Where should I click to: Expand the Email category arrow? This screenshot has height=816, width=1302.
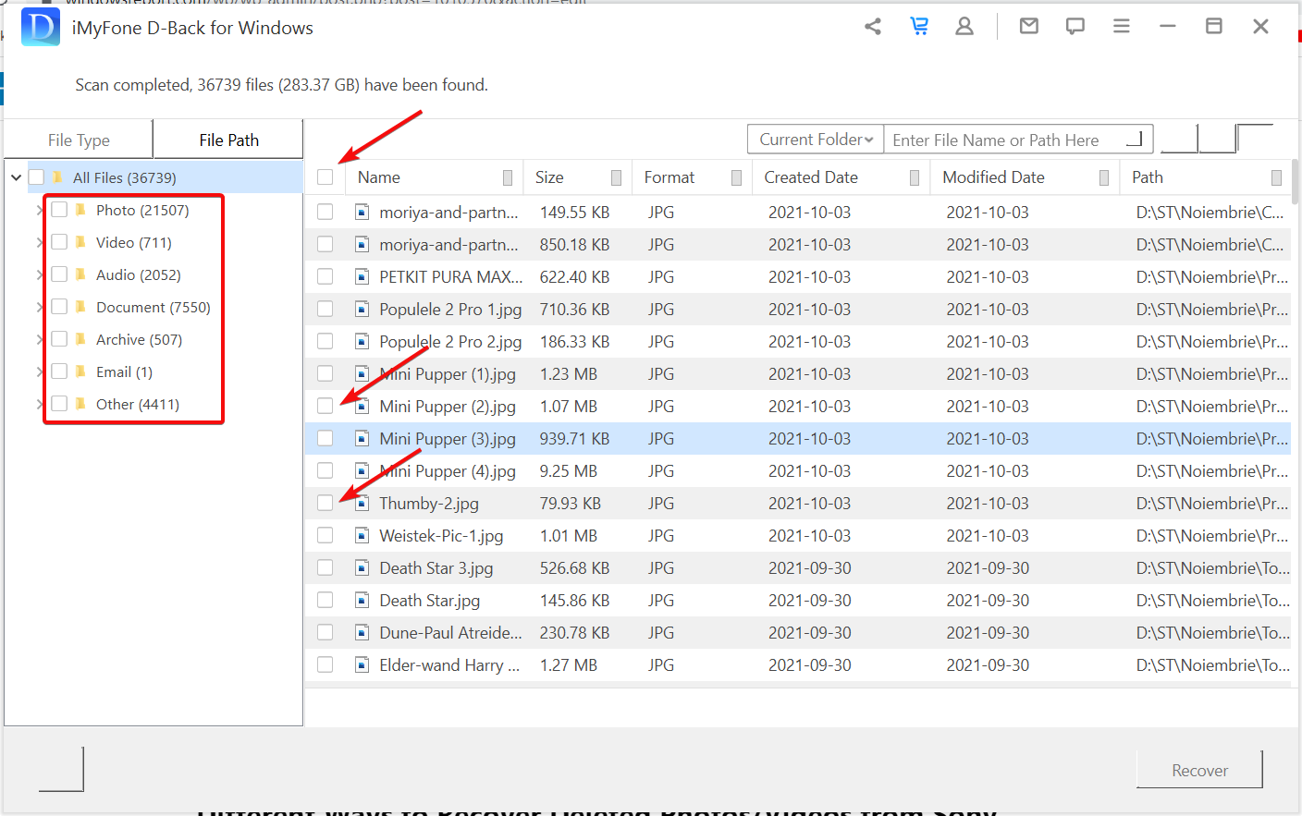(x=40, y=371)
